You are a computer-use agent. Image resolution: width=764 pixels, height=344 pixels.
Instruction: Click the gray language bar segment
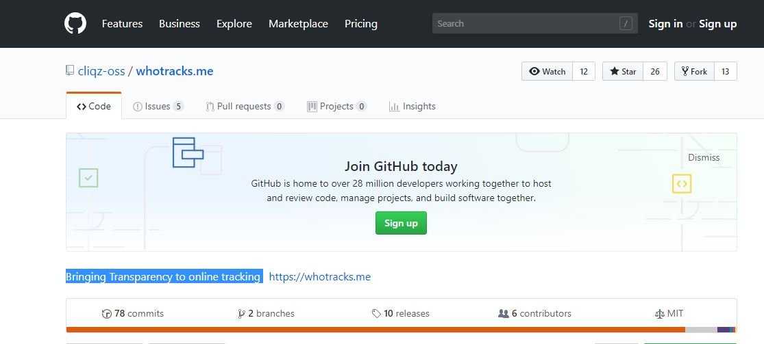(x=701, y=330)
